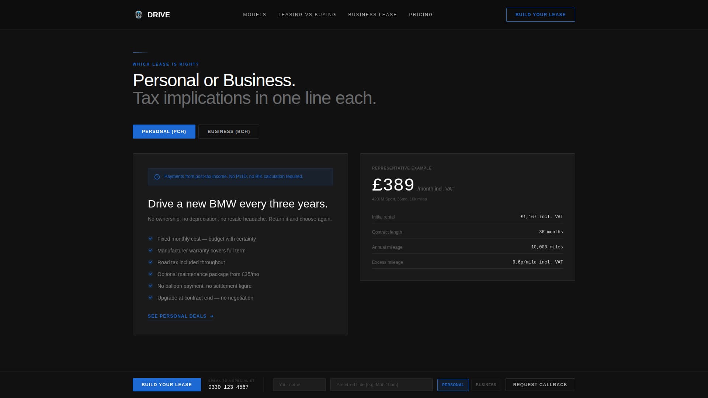Open the Models nav item
The width and height of the screenshot is (708, 398).
255,15
